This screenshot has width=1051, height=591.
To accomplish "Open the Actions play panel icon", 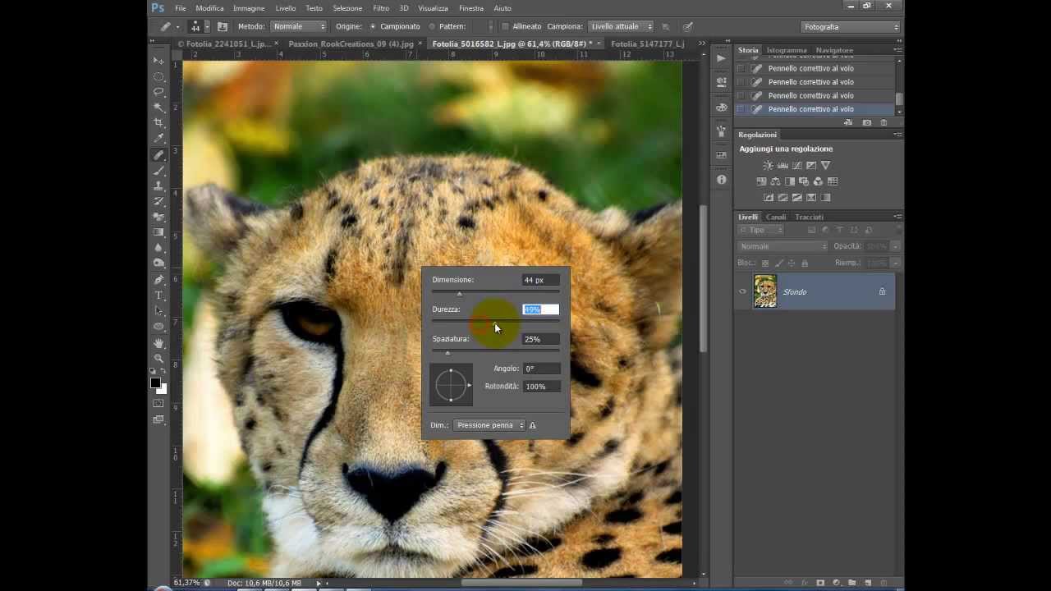I will [x=721, y=58].
